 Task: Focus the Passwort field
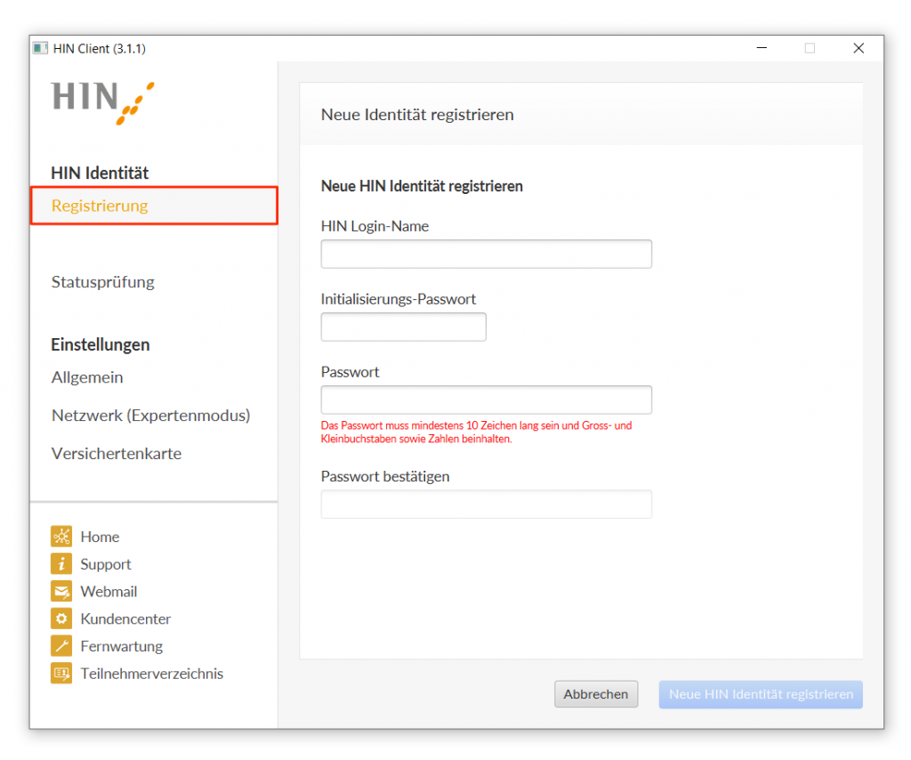[487, 400]
